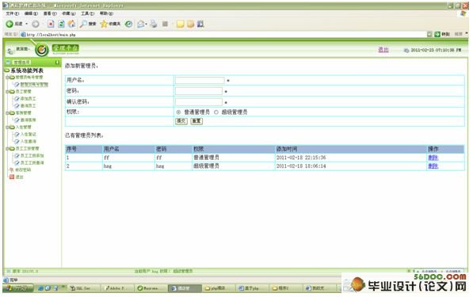
Task: Collapse the 入住管理 tree node
Action: [x=7, y=128]
